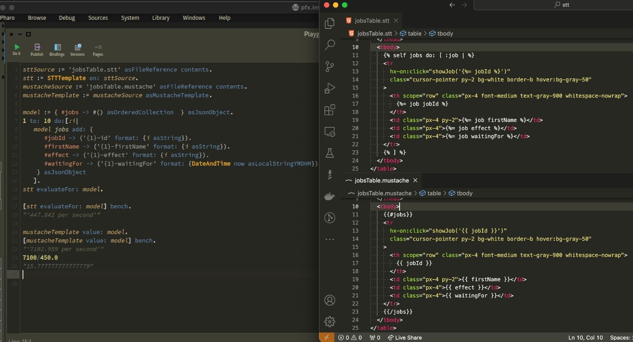Open the GitLens activity bar icon

330,218
